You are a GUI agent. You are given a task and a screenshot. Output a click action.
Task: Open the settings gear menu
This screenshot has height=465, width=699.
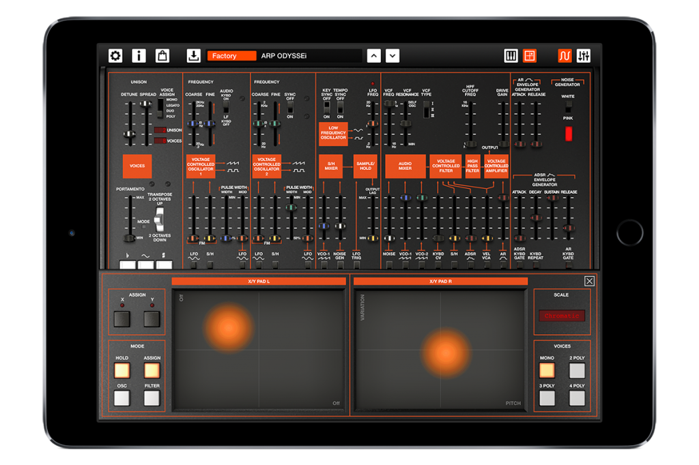[x=115, y=56]
